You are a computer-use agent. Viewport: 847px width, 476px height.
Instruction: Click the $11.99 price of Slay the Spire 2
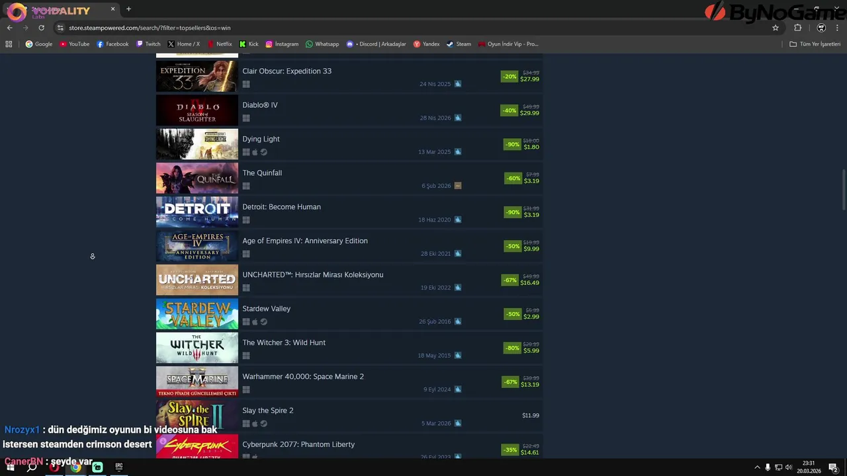click(531, 416)
